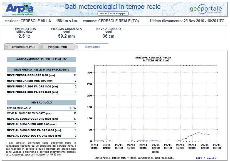
Task: Select the 'NEVE AL SUOLO 2GG FA ORE 8:00' row
Action: [41, 130]
